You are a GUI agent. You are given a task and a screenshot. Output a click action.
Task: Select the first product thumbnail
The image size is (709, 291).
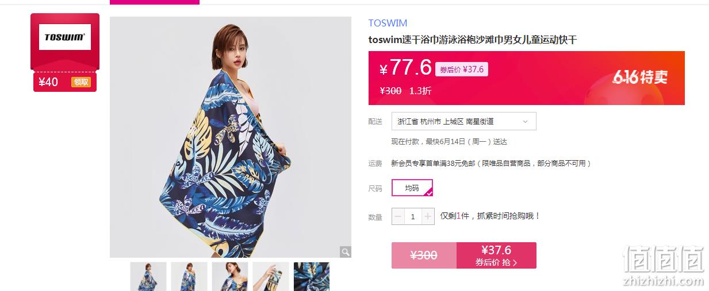click(148, 277)
